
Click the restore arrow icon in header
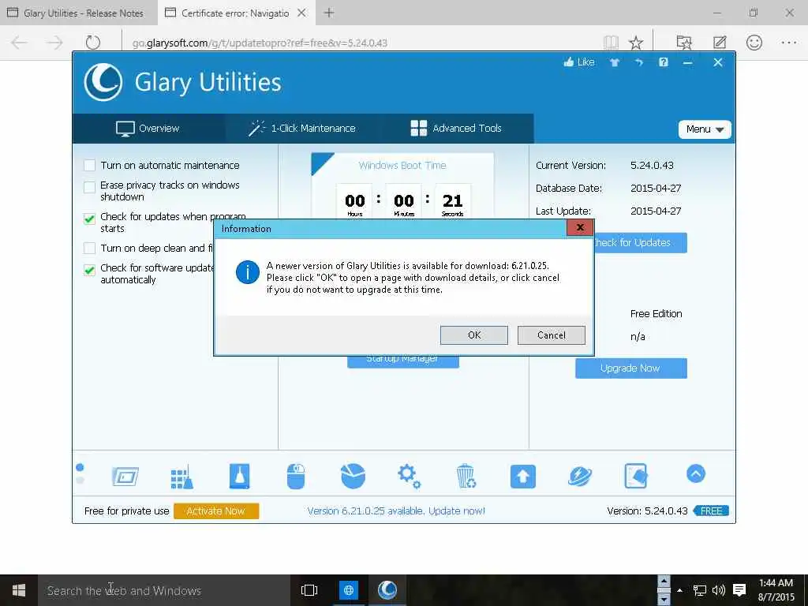click(x=639, y=62)
